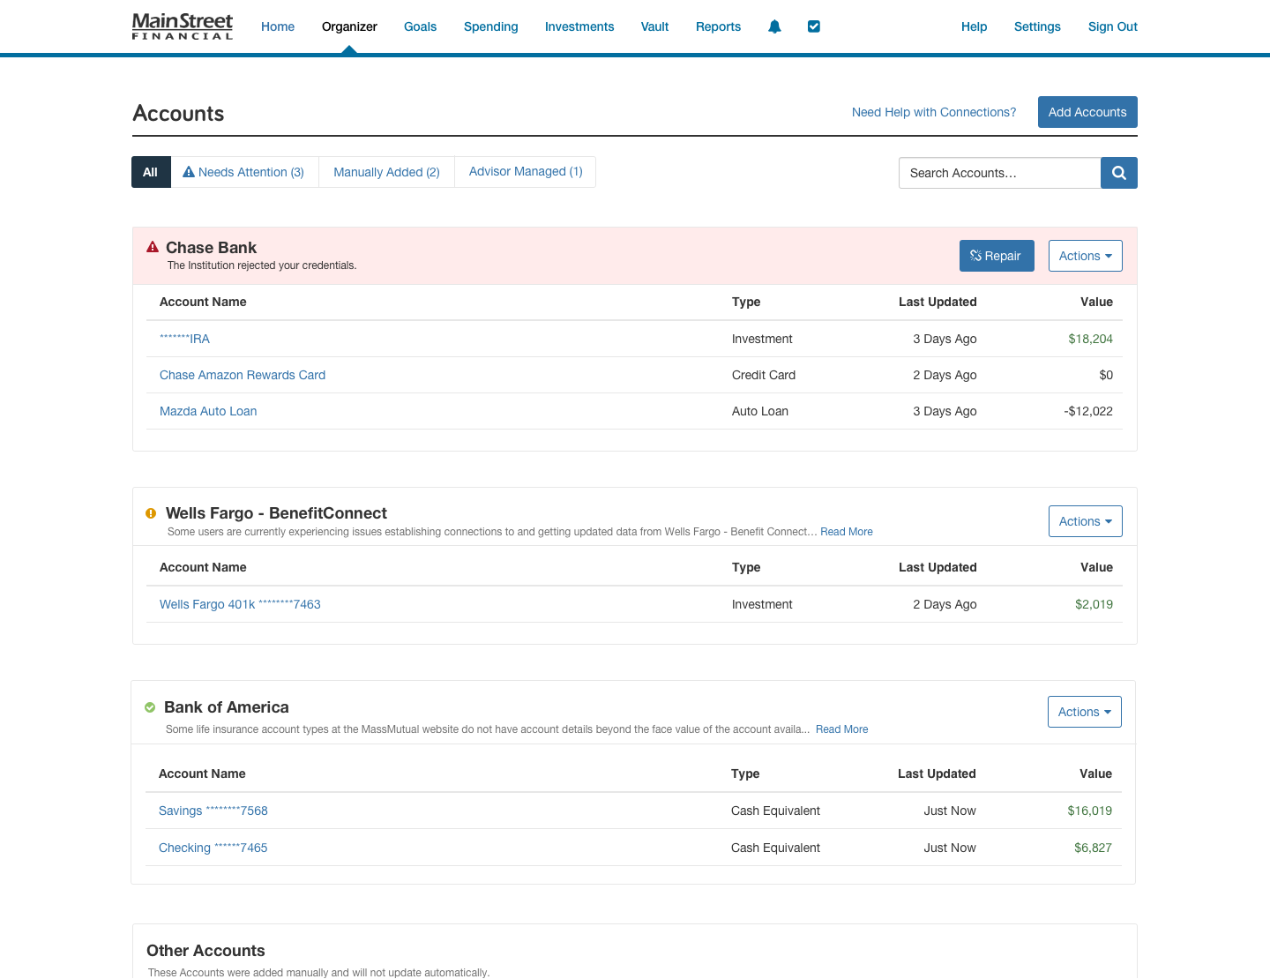Viewport: 1270px width, 979px height.
Task: Open the Reports section
Action: (718, 26)
